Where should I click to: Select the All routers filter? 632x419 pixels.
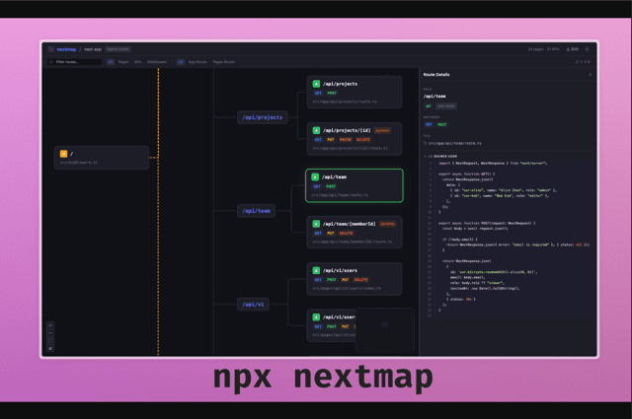[181, 62]
